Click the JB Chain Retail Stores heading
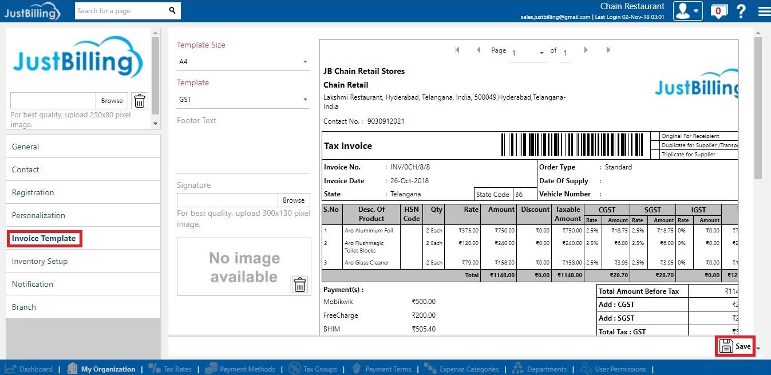Screen dimensions: 771x375 point(364,72)
